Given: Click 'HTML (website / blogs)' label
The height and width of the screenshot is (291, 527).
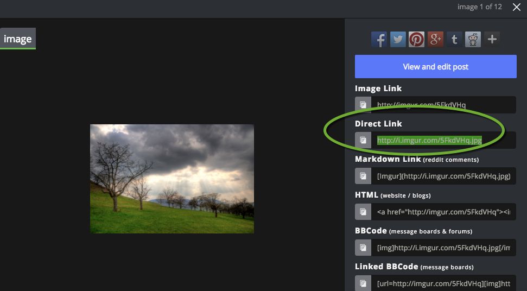Looking at the screenshot, I should [392, 195].
